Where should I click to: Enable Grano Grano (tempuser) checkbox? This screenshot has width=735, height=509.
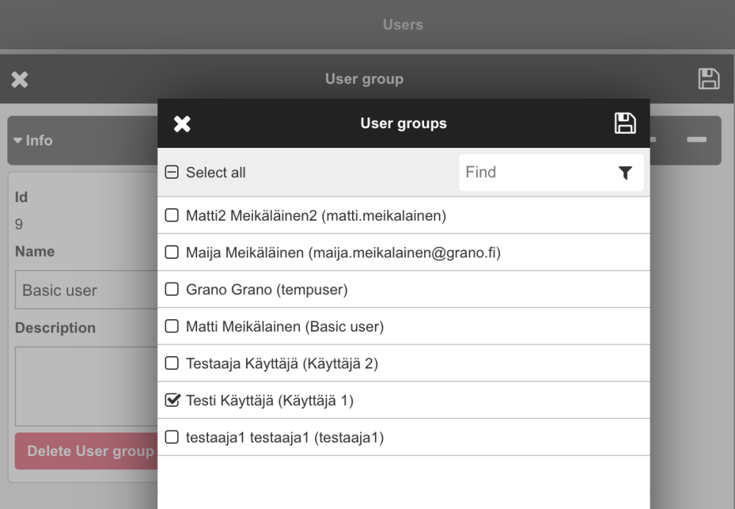[172, 289]
